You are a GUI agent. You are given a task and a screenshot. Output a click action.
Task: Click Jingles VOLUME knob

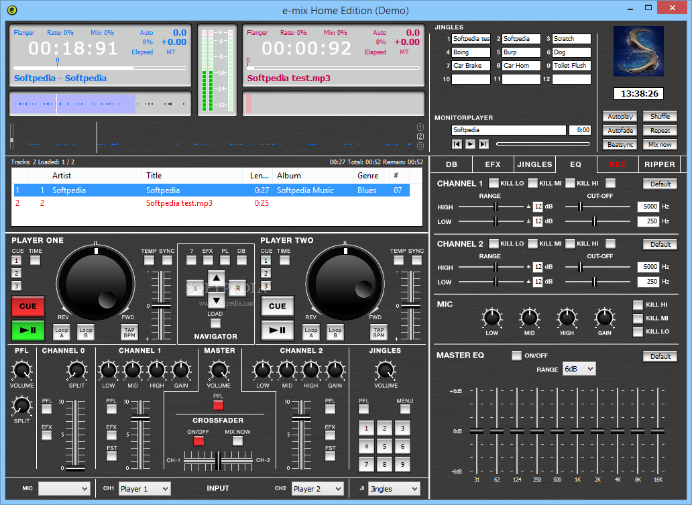pyautogui.click(x=386, y=370)
